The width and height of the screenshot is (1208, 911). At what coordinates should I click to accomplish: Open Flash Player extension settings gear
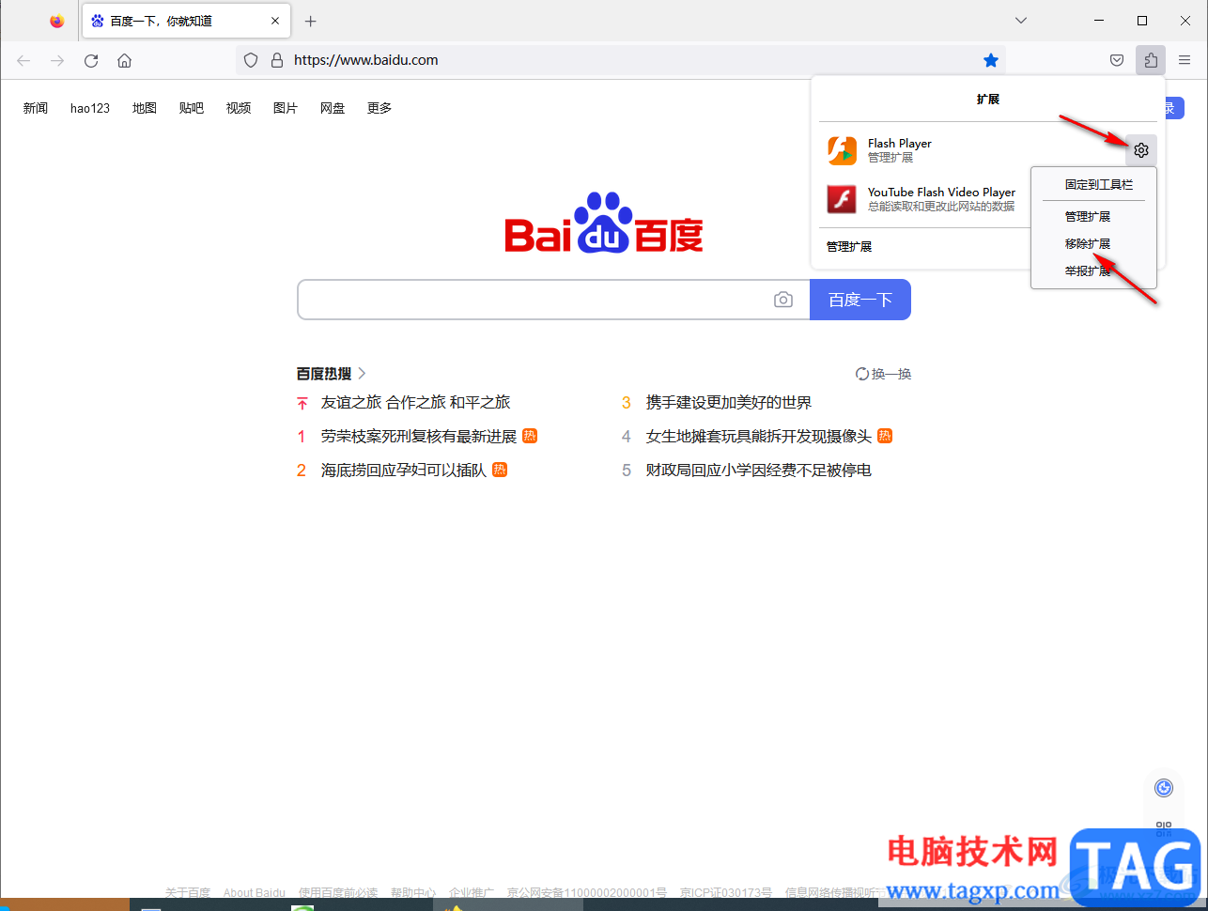pos(1141,150)
